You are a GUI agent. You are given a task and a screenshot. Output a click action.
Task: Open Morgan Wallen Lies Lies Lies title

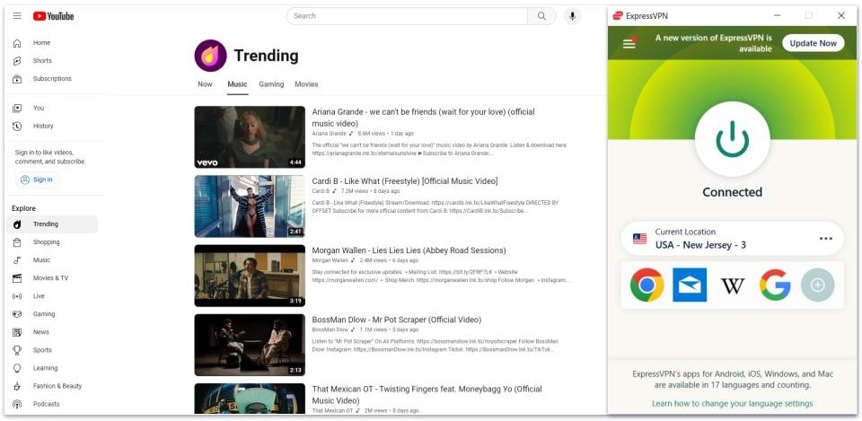coord(409,250)
